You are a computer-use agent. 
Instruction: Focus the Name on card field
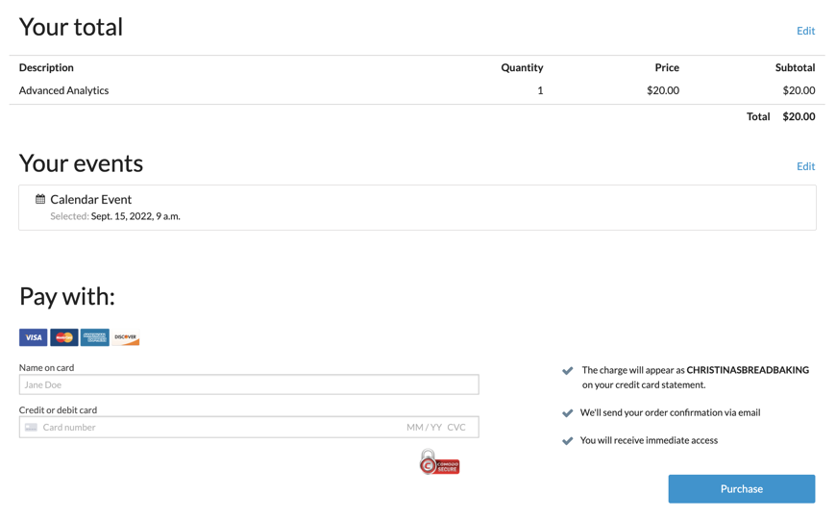click(x=249, y=384)
